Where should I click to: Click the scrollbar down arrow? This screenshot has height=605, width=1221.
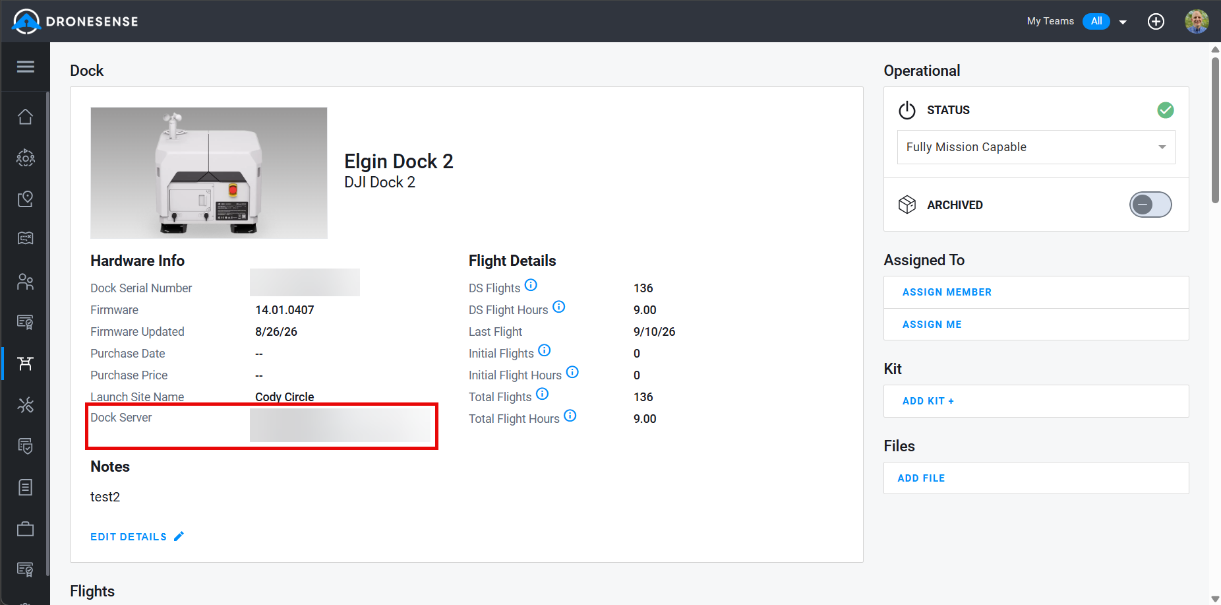click(1215, 599)
